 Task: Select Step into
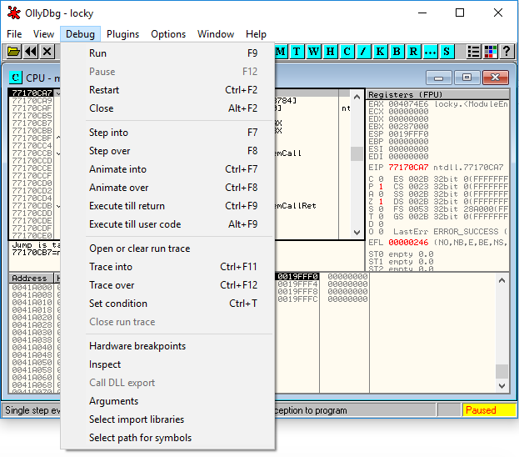click(x=167, y=133)
